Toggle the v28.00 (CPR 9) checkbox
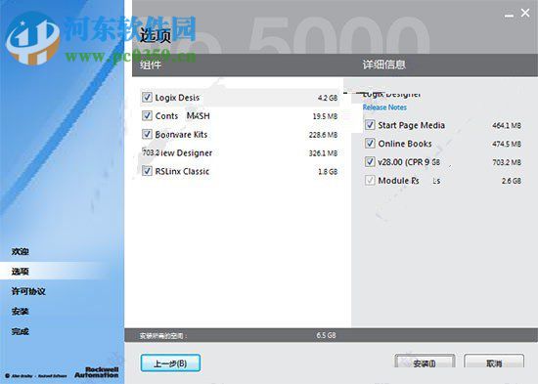This screenshot has height=384, width=538. pos(370,162)
